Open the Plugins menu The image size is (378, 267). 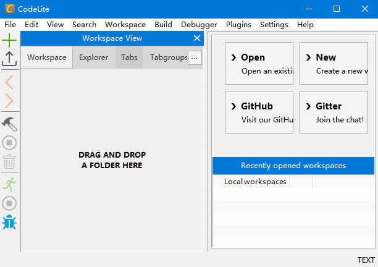(238, 25)
